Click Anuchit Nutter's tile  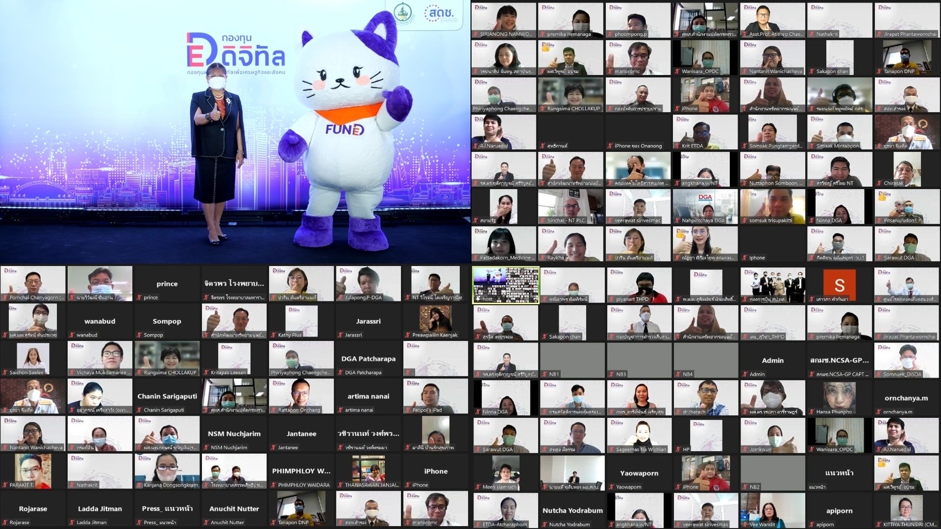234,508
